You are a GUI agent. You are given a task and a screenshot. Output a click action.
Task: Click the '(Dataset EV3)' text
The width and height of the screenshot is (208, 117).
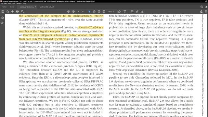coord(28,20)
